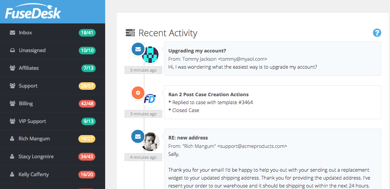Open the Inbox folder

pos(53,32)
